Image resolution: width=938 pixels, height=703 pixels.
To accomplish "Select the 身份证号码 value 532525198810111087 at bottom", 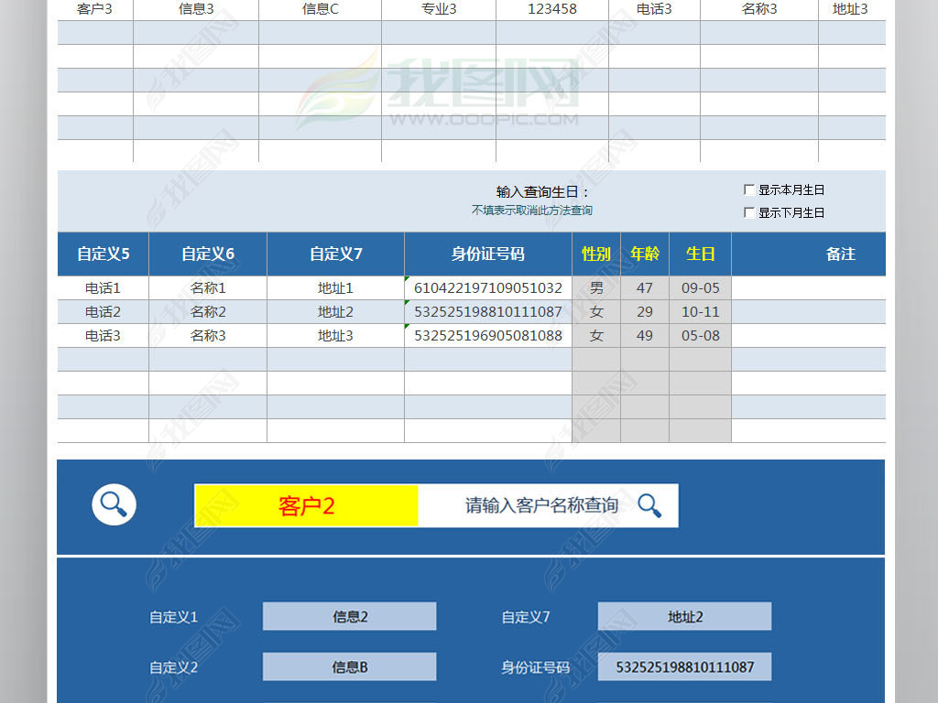I will point(684,666).
